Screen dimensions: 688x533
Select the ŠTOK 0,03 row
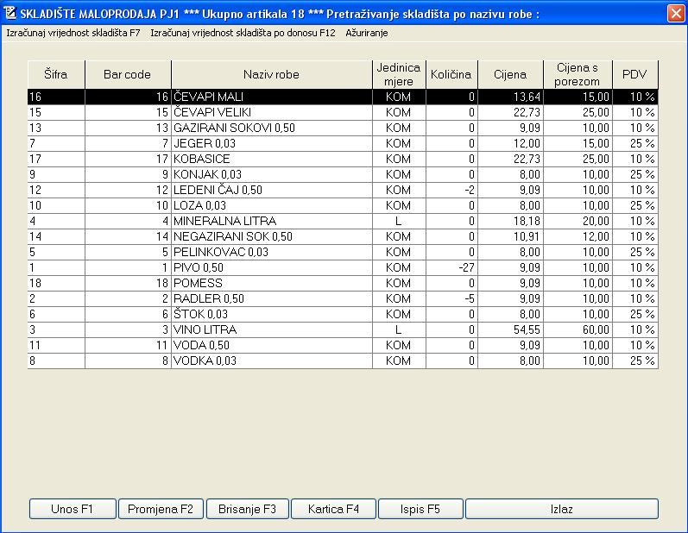click(343, 314)
